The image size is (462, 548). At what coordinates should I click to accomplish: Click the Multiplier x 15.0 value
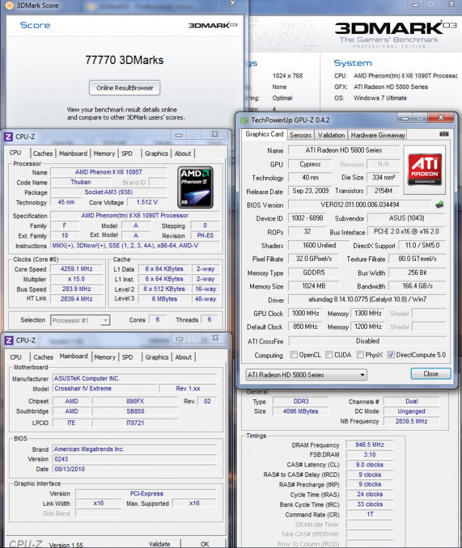[76, 279]
